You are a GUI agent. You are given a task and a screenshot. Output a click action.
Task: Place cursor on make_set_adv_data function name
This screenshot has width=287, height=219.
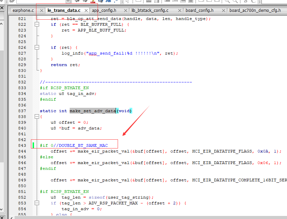pyautogui.click(x=92, y=111)
